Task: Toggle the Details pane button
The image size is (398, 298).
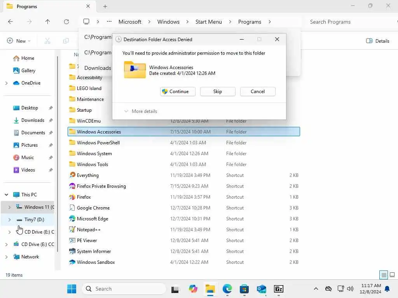Action: [x=378, y=41]
